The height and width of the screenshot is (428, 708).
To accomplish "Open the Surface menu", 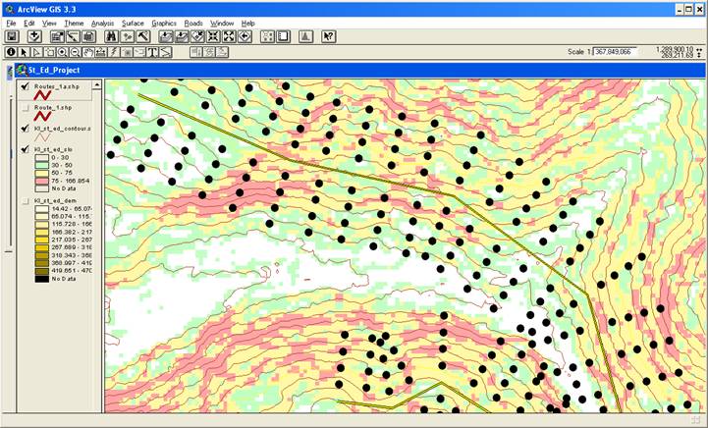I will pos(133,22).
